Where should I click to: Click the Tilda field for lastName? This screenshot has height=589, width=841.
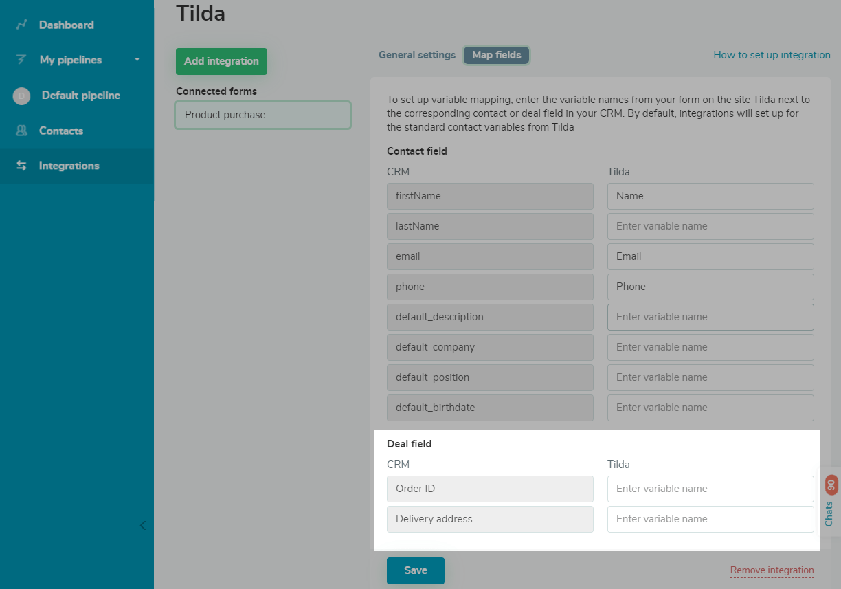710,226
